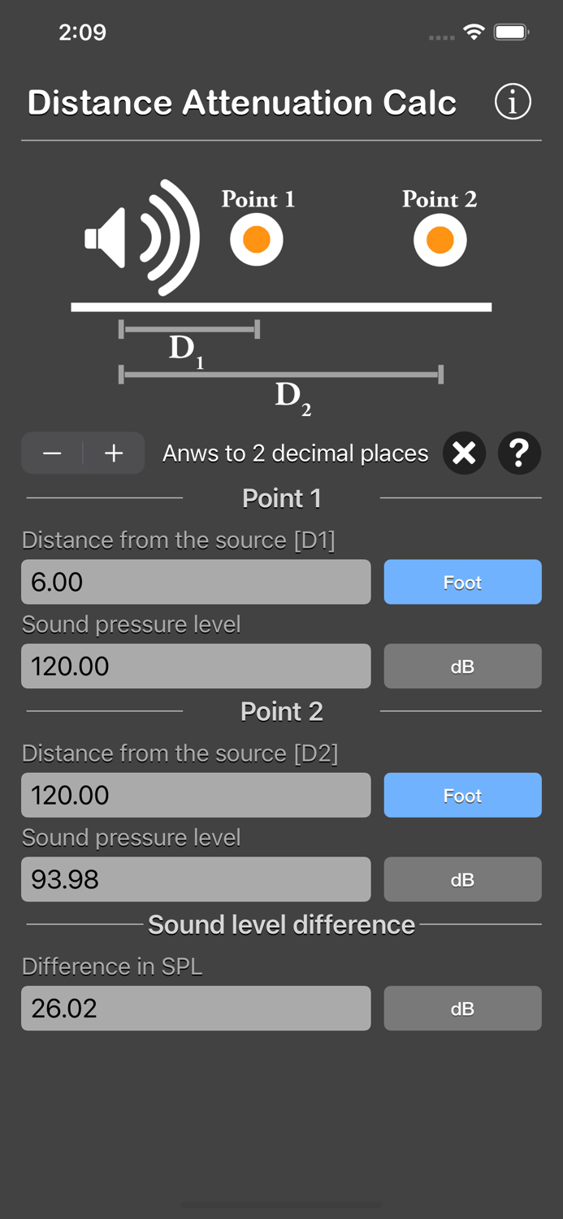
Task: Click the 93.98 sound pressure level field
Action: tap(195, 878)
